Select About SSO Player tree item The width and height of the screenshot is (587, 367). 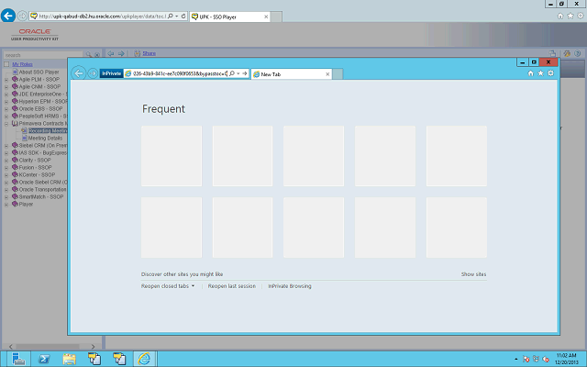pos(39,72)
